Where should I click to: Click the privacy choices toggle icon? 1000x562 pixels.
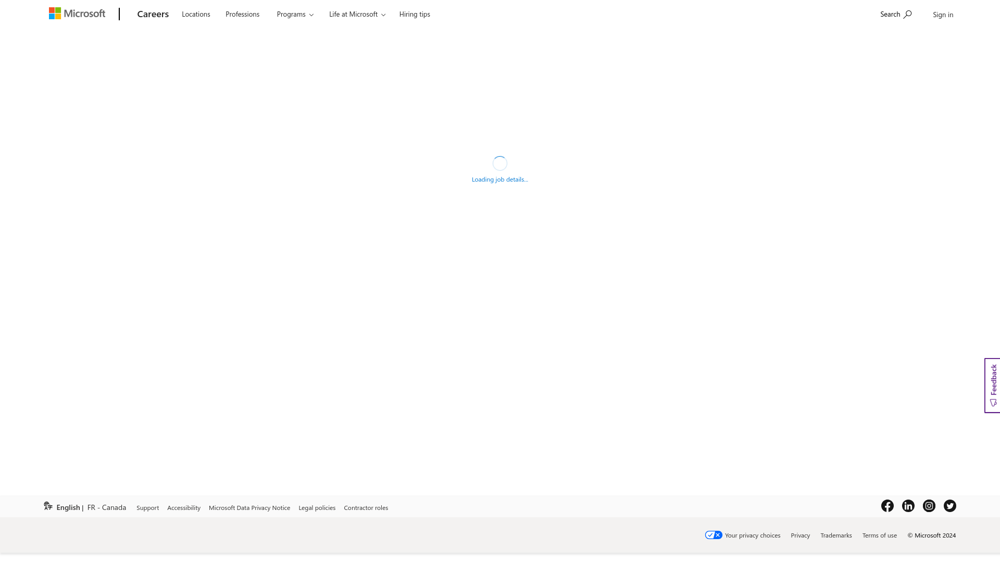point(714,535)
